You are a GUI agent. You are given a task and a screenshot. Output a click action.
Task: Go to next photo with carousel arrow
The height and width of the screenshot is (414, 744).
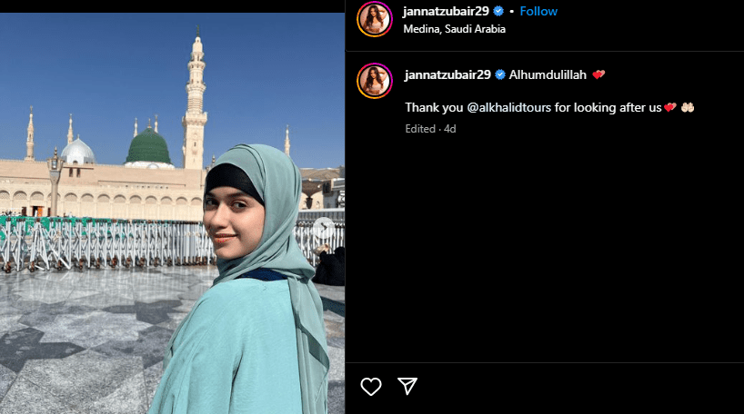coord(324,228)
